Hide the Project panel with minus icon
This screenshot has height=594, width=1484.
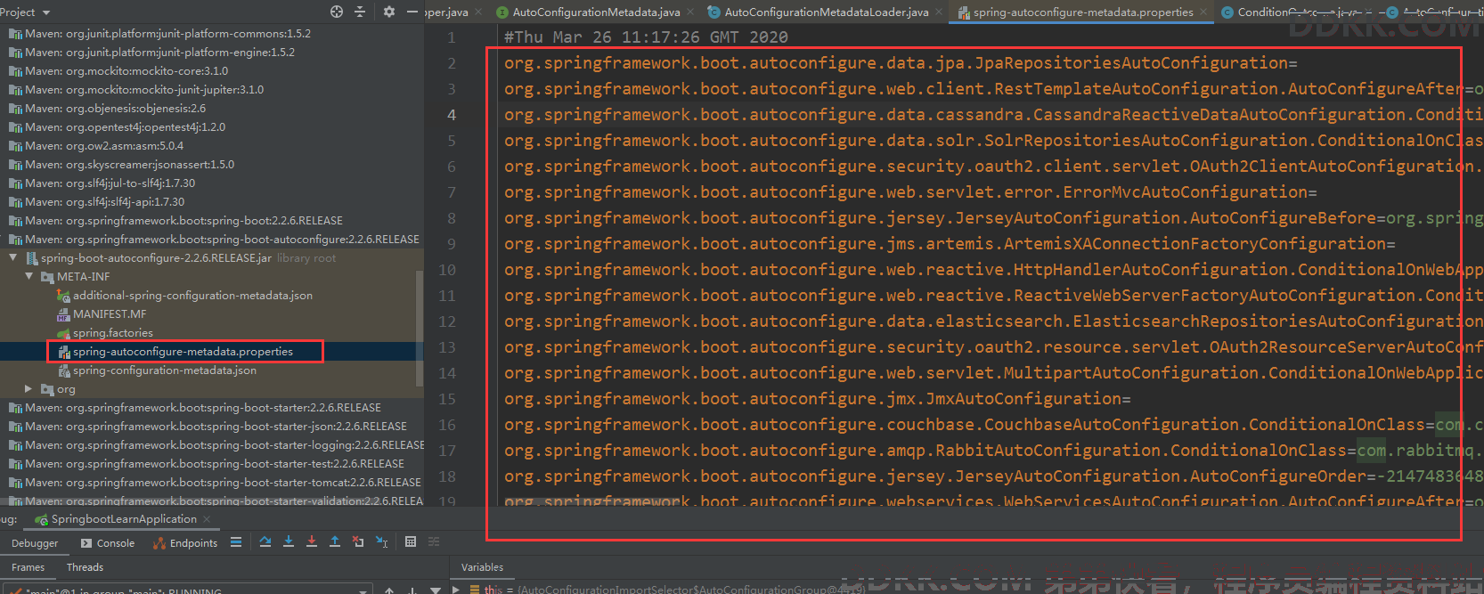[412, 12]
